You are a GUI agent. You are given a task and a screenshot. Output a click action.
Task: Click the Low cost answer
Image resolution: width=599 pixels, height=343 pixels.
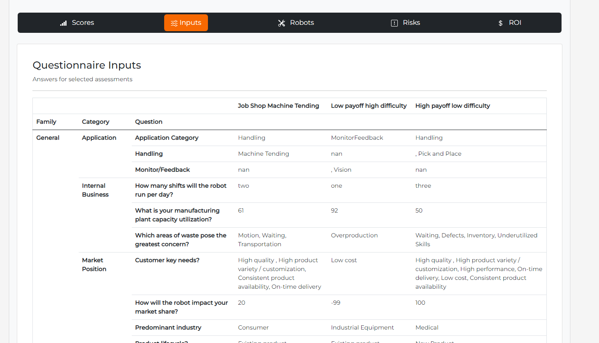pyautogui.click(x=344, y=260)
